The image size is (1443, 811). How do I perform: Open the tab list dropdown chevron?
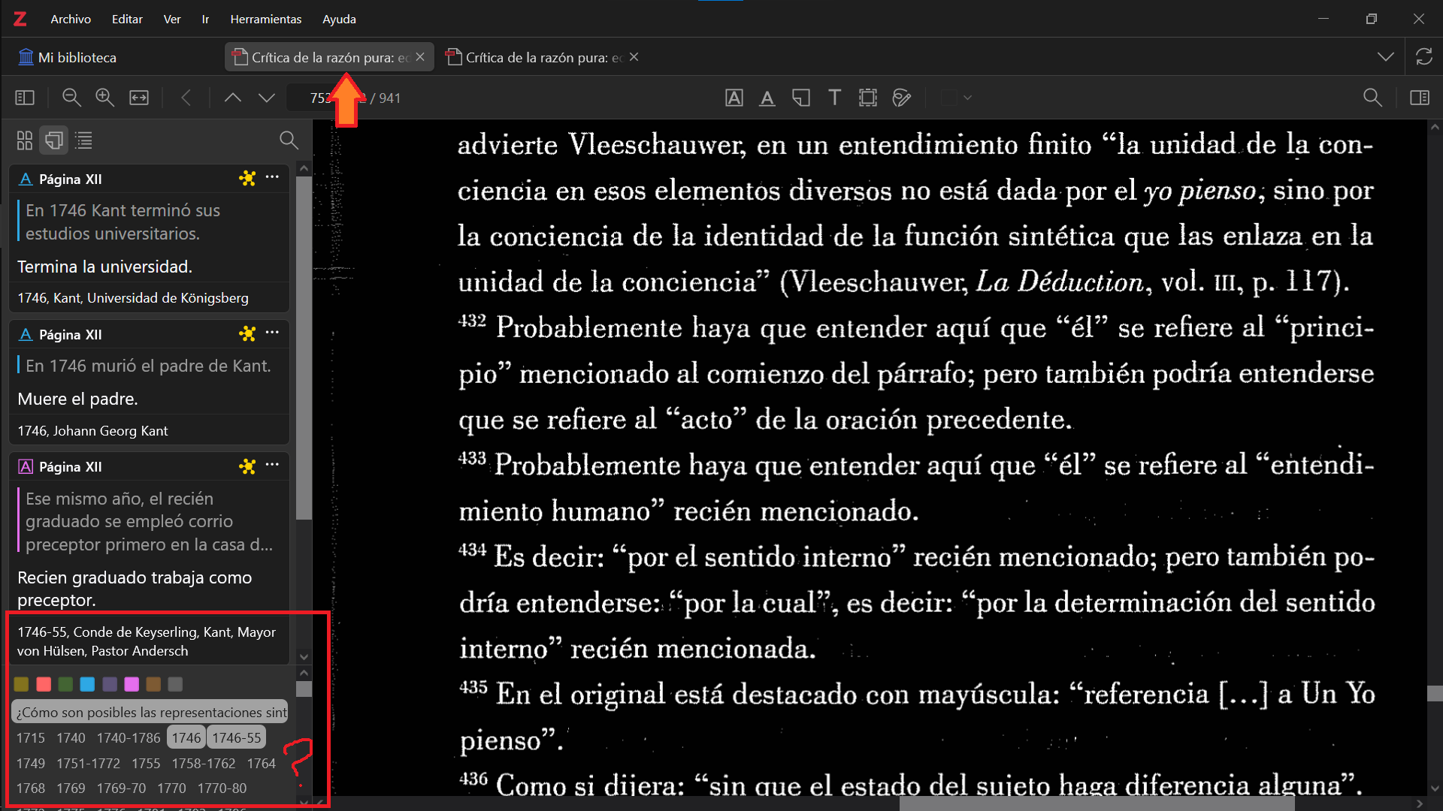click(1385, 57)
